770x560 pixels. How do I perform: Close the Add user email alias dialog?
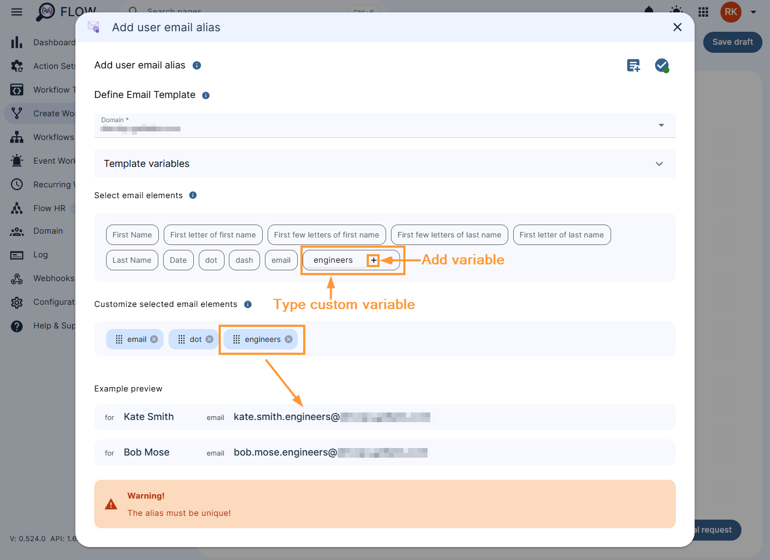pos(677,27)
